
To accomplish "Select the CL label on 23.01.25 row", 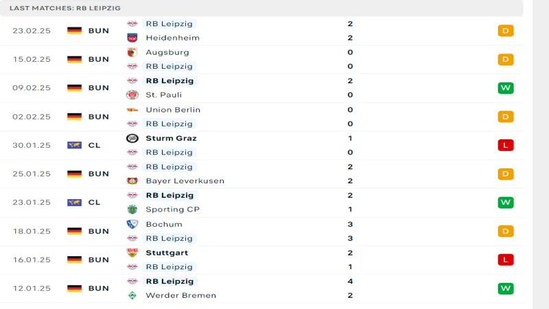I will tap(95, 203).
